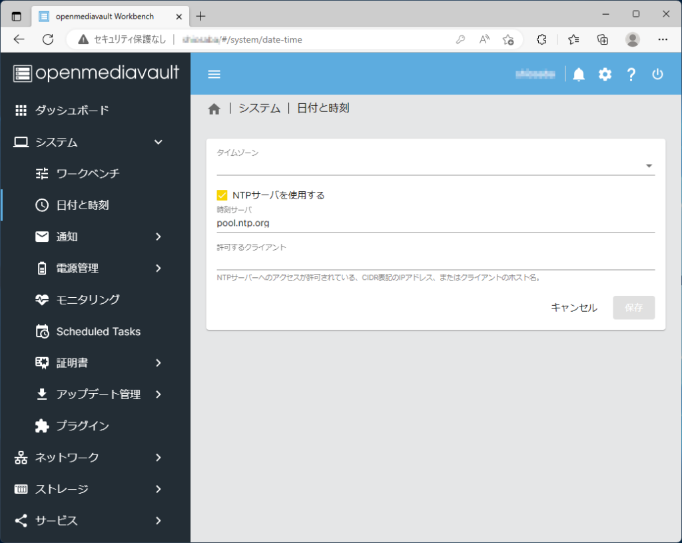Uncheck NTPサーバを使用する checkbox
The image size is (682, 543).
tap(222, 195)
